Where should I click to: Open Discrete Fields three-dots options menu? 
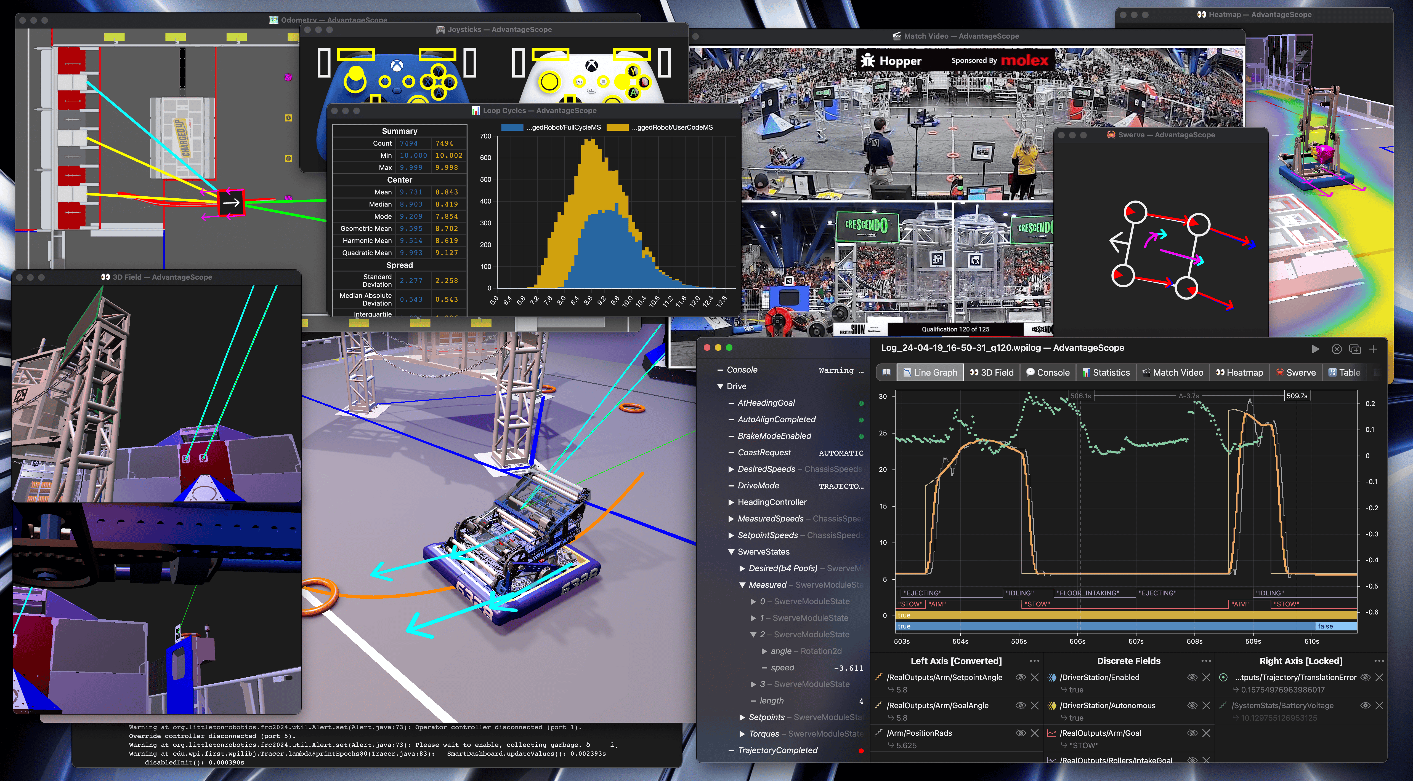point(1206,661)
